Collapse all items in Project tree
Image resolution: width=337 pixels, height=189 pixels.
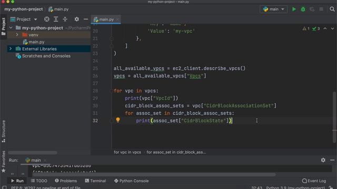point(65,19)
